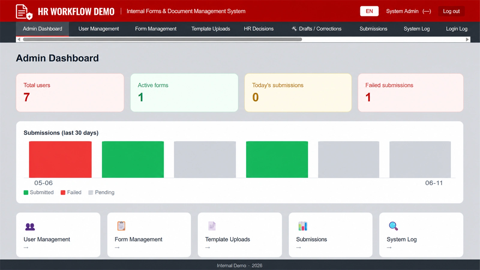480x270 pixels.
Task: Click the HR WORKFLOW DEMO title text
Action: (x=76, y=11)
